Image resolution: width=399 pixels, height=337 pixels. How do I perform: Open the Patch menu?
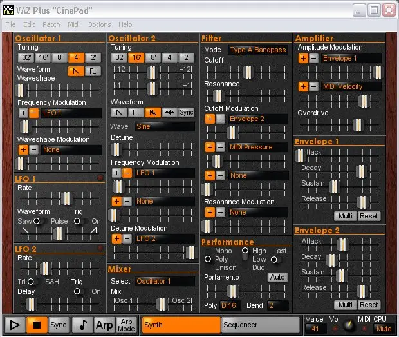point(51,24)
